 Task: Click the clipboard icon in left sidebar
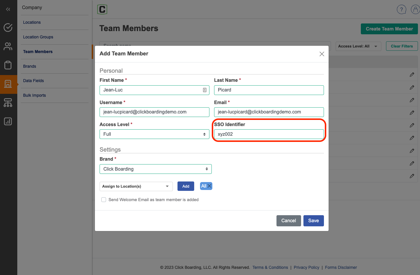[8, 65]
